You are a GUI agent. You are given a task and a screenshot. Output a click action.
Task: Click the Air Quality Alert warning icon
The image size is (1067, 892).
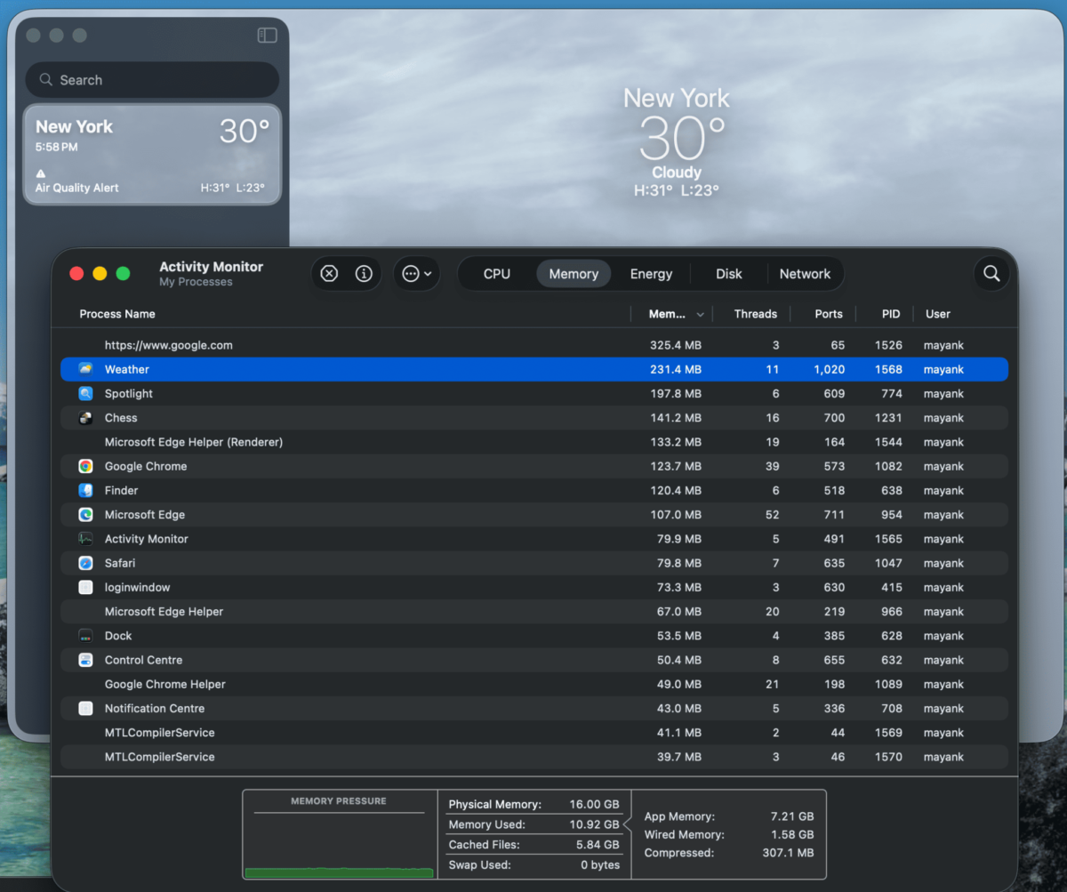[41, 173]
